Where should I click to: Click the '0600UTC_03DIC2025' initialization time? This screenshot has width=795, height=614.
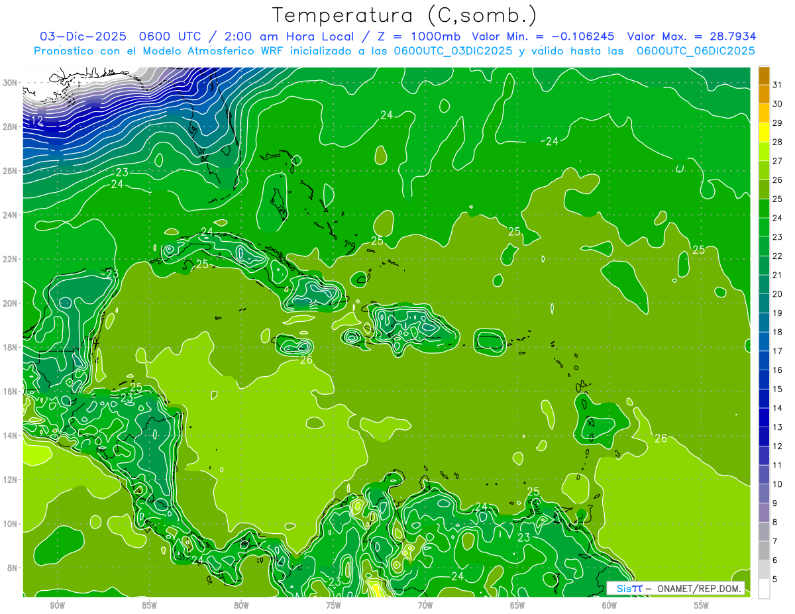pos(453,51)
